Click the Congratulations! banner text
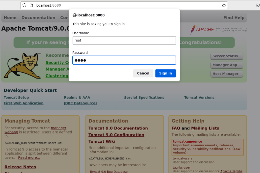The height and width of the screenshot is (173, 260). click(200, 43)
